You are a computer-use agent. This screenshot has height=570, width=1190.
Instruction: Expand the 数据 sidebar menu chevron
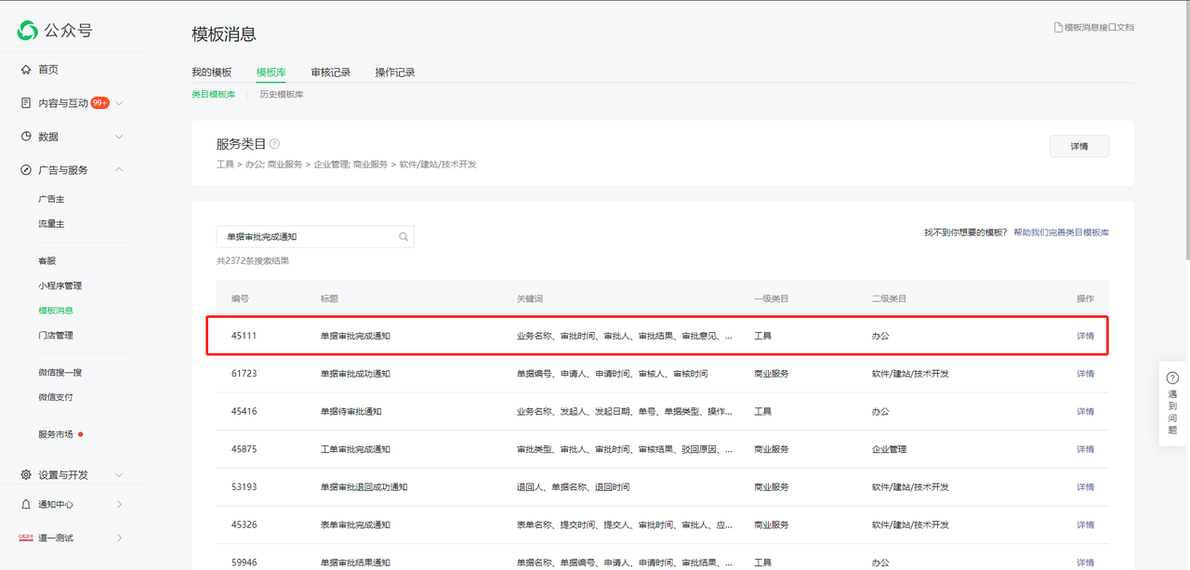(x=119, y=137)
